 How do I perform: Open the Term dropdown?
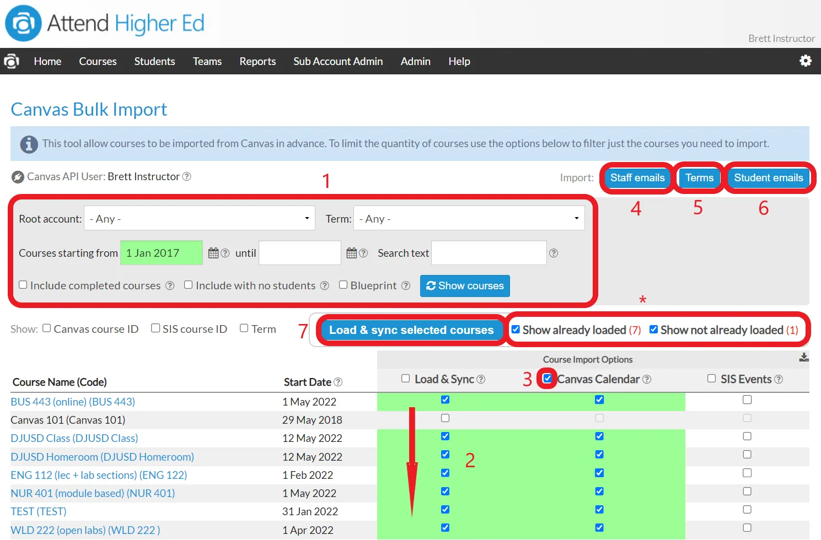pos(469,218)
